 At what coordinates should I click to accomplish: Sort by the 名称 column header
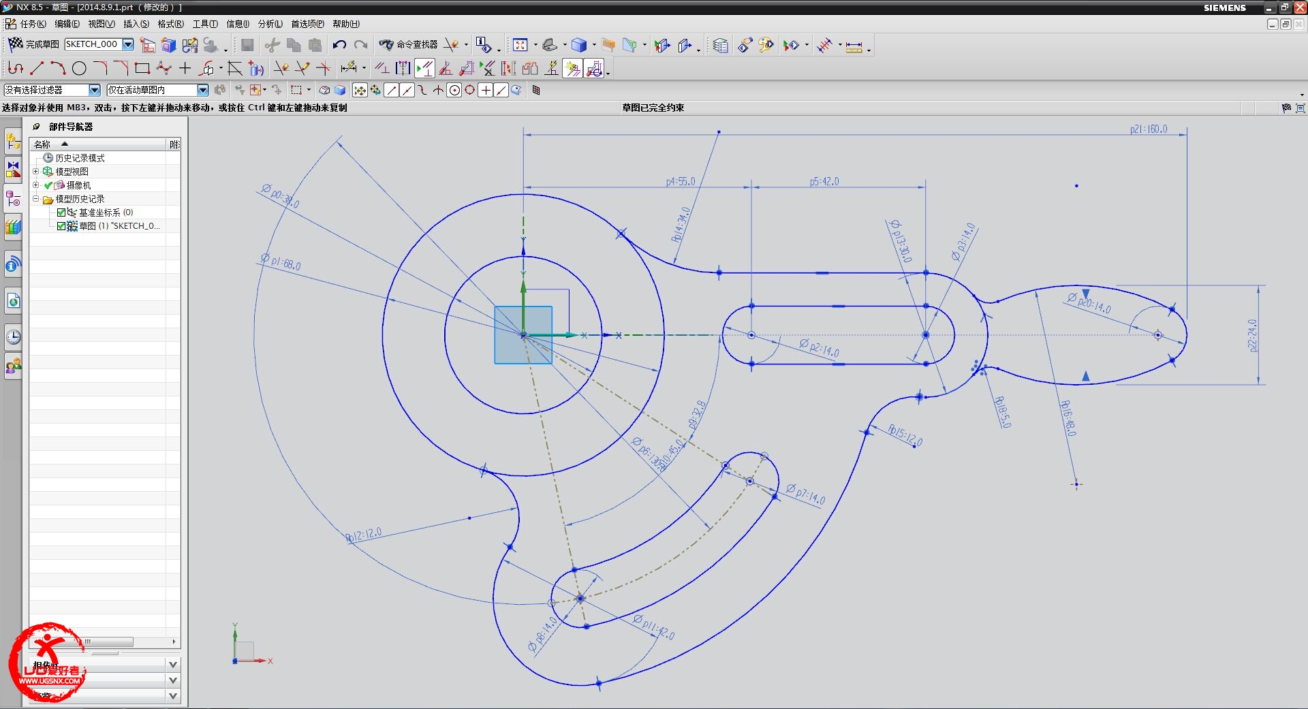point(98,144)
